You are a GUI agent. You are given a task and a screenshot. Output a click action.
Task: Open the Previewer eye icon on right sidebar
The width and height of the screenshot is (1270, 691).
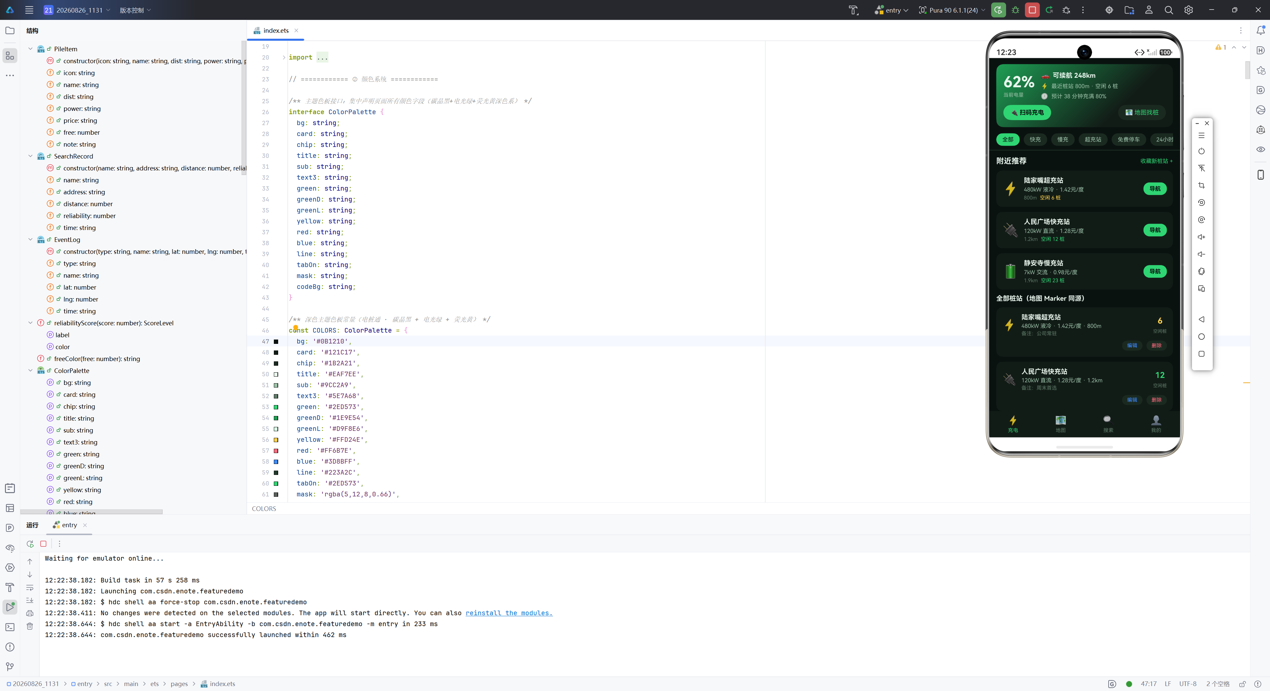pos(1261,150)
